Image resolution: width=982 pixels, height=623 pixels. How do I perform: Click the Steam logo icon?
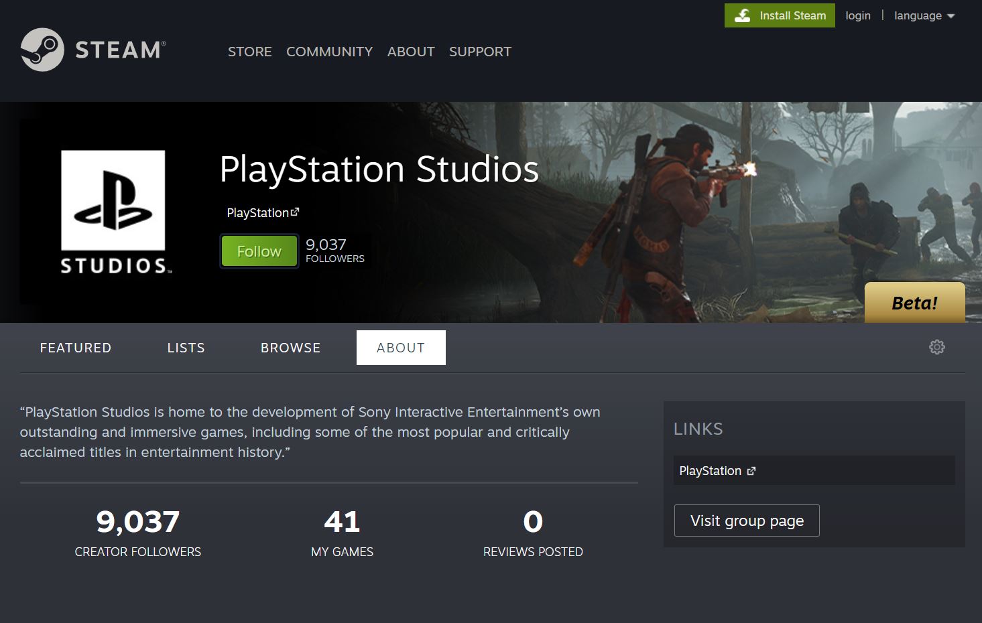(42, 50)
